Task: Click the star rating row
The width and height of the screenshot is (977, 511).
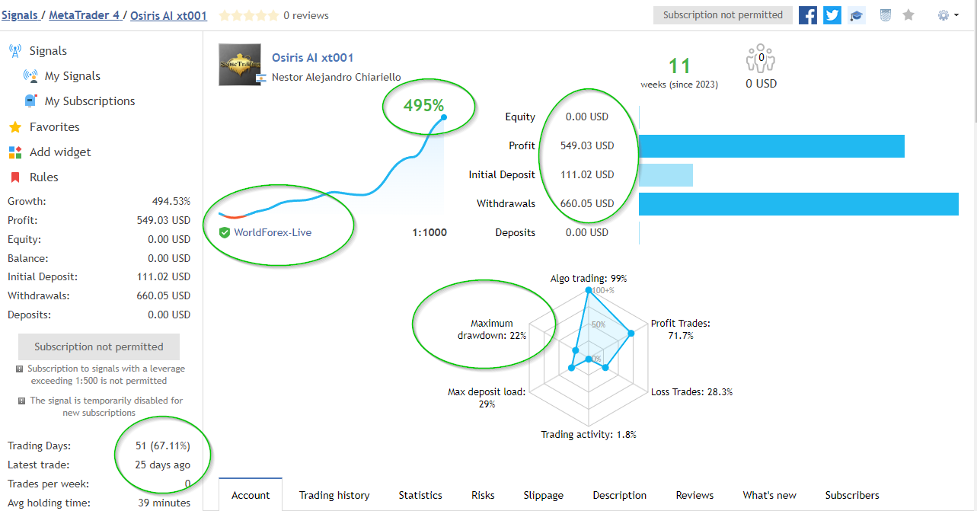Action: (249, 15)
